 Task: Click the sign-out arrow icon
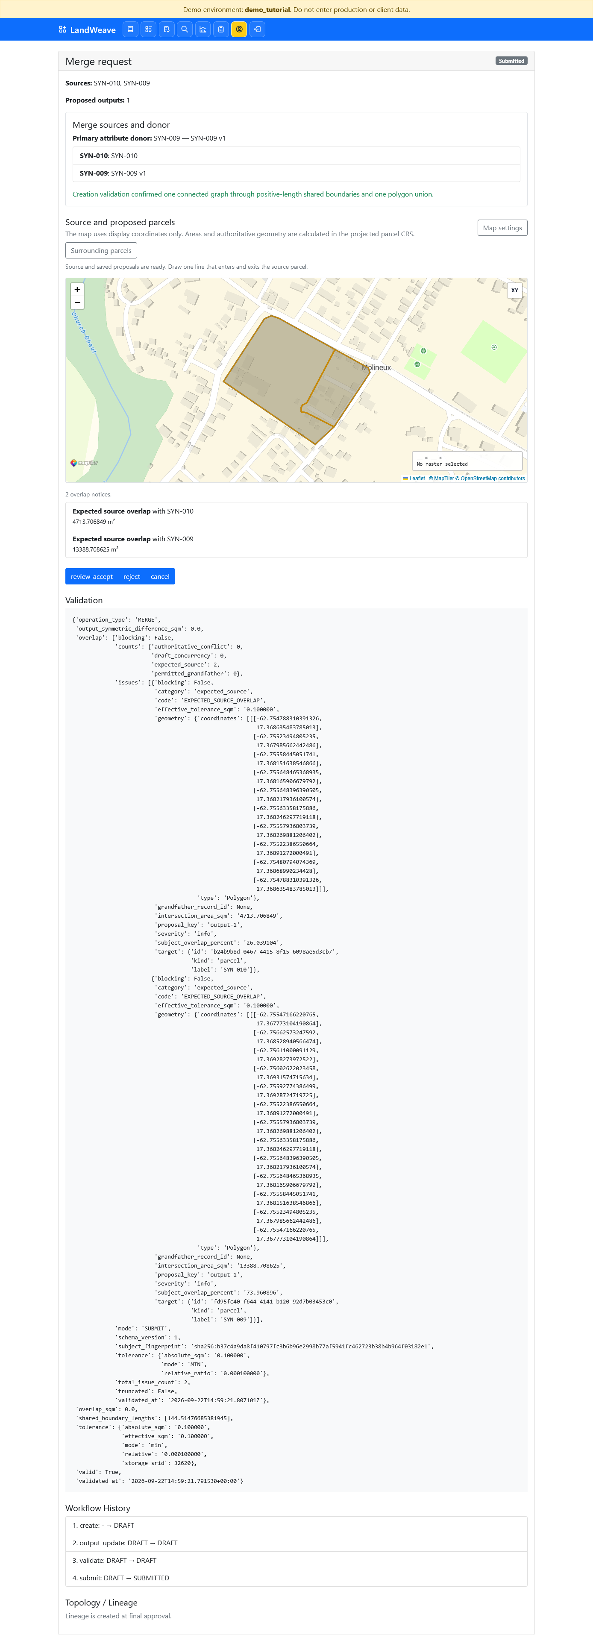257,29
